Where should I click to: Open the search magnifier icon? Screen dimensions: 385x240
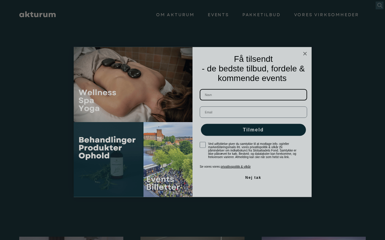380,5
